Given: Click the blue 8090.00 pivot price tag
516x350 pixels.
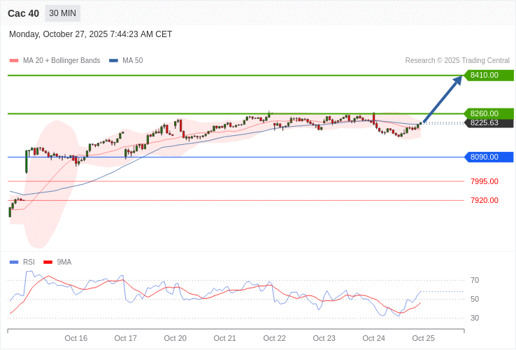Looking at the screenshot, I should 489,157.
